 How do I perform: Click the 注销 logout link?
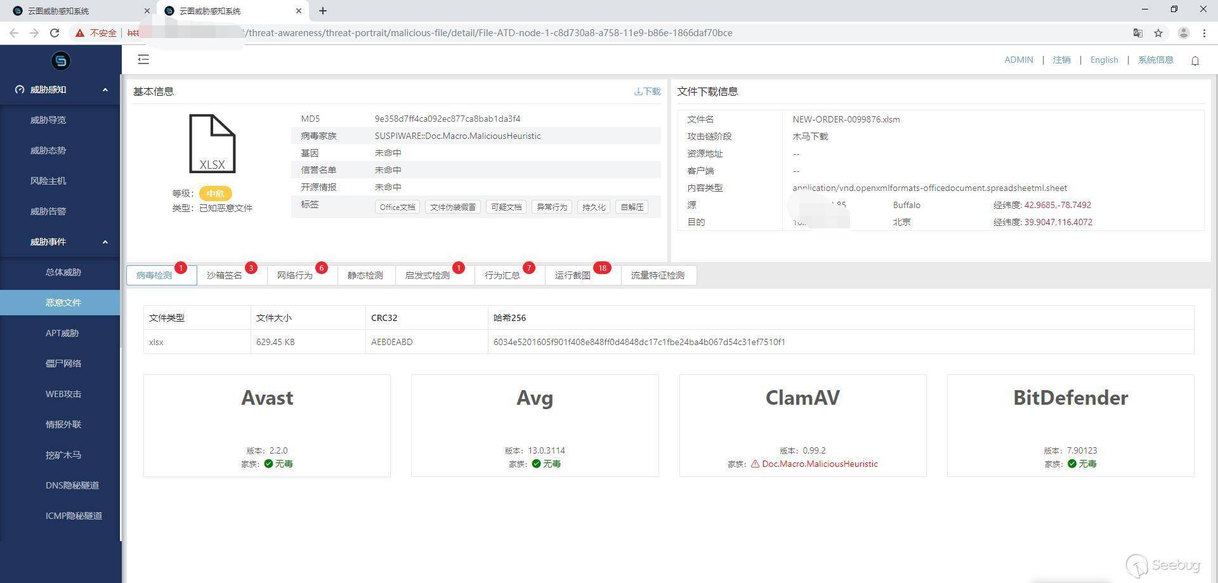pos(1061,60)
